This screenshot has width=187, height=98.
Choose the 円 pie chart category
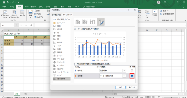click(x=62, y=33)
